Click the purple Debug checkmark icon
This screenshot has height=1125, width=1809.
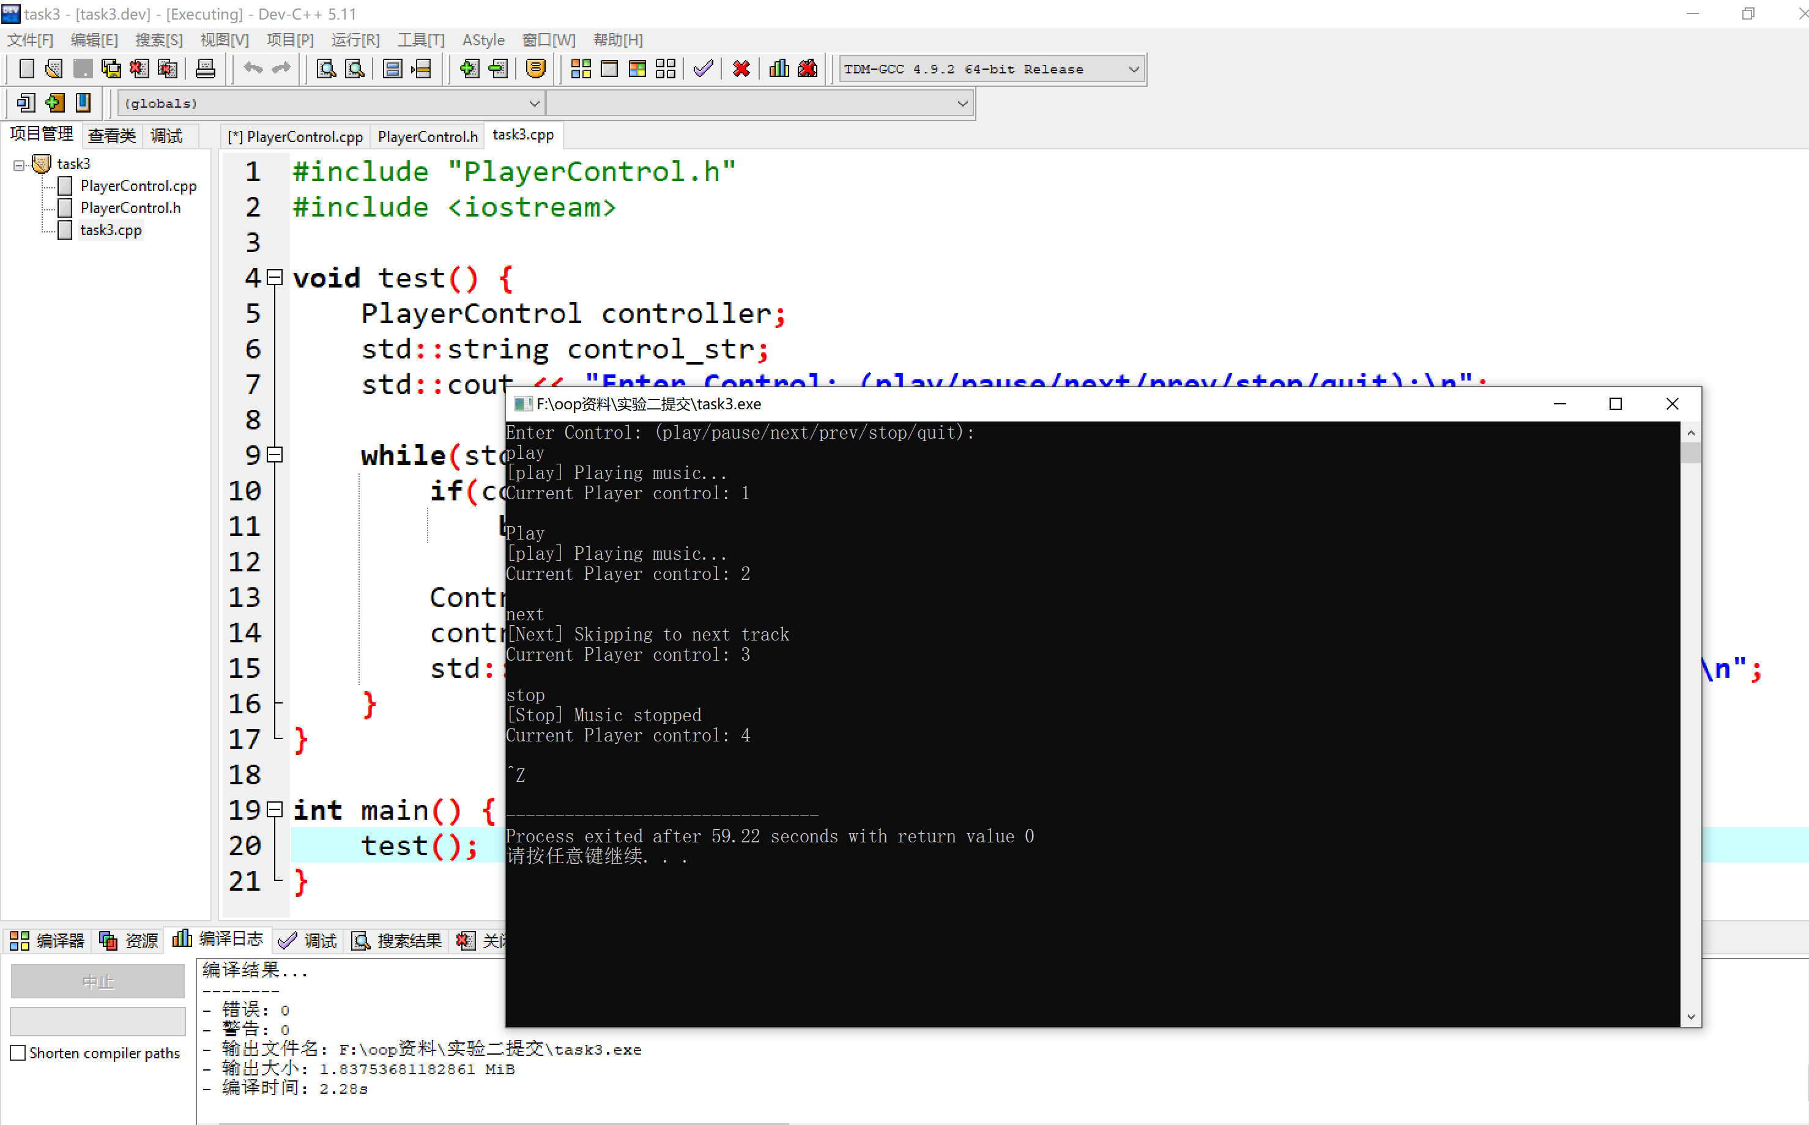703,69
